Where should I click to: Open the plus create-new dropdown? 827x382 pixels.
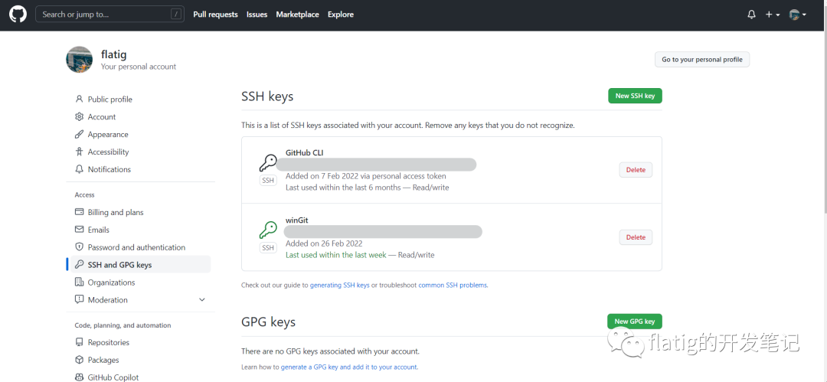pos(772,15)
